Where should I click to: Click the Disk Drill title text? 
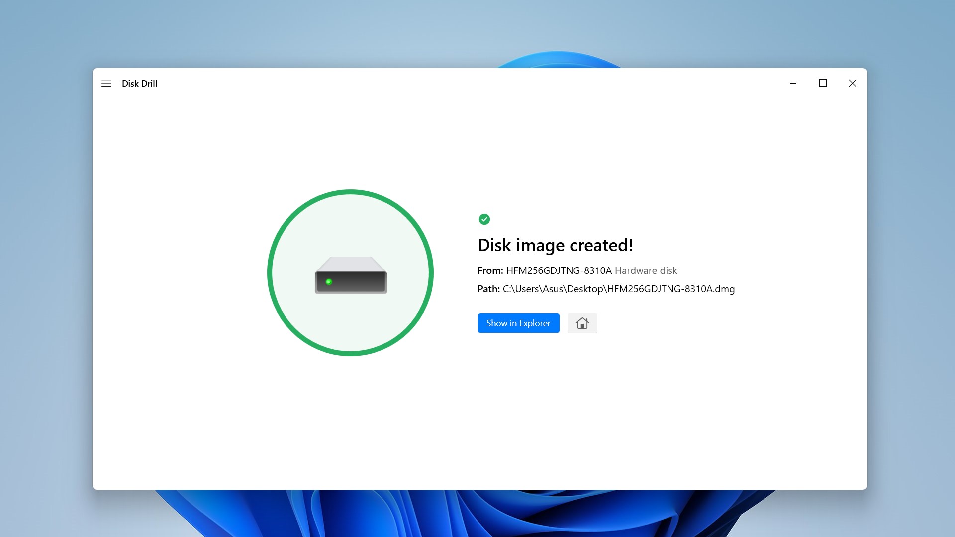pos(139,84)
